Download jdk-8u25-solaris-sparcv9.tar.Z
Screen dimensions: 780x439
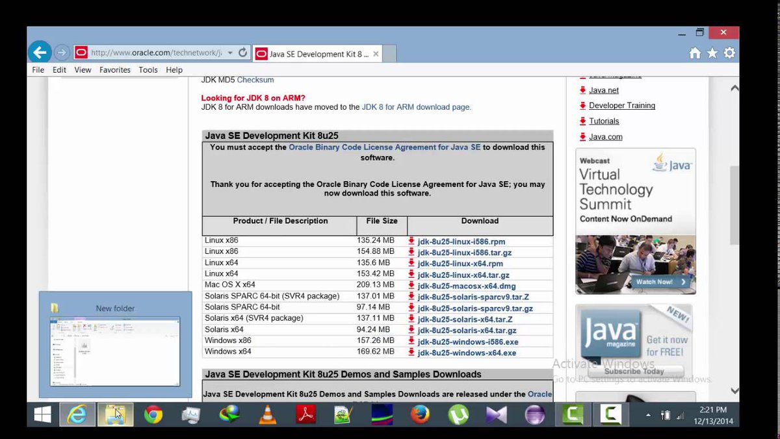coord(473,297)
